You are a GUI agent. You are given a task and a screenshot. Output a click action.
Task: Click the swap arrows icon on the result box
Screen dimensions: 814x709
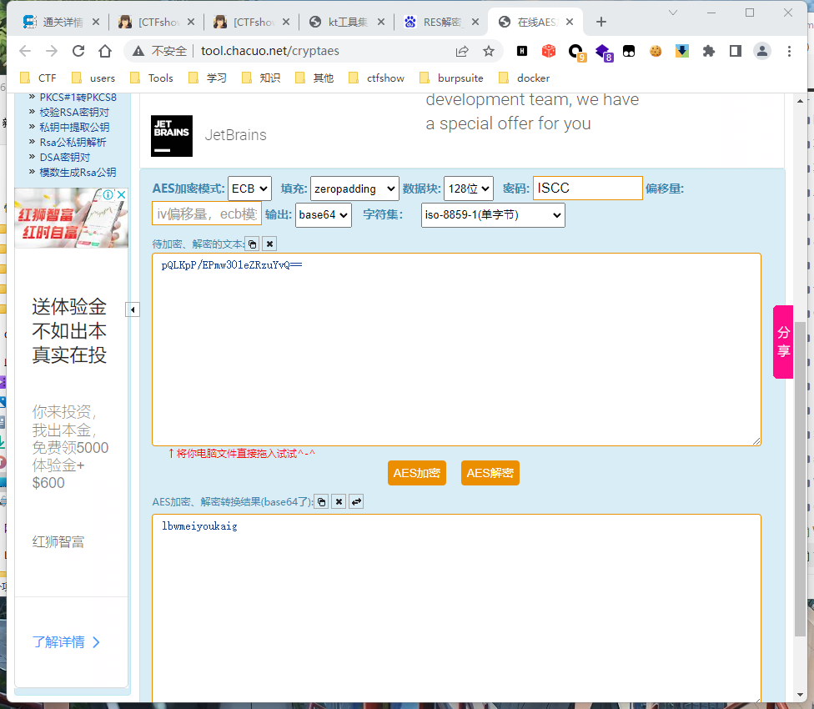(x=357, y=500)
